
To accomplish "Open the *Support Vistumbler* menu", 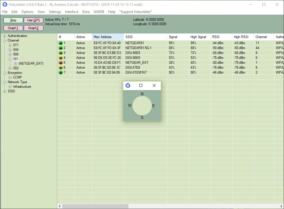I will click(135, 12).
